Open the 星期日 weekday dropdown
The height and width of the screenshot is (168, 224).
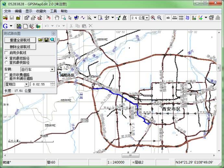click(27, 84)
